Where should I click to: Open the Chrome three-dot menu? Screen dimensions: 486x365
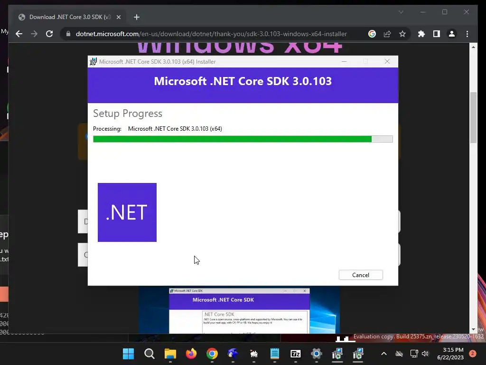pyautogui.click(x=467, y=34)
